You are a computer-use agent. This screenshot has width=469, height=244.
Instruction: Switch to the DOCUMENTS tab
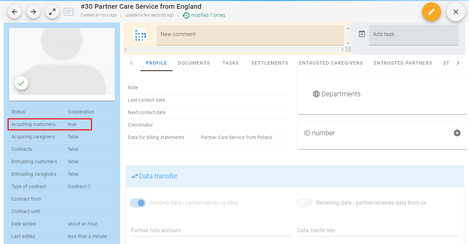click(x=194, y=63)
